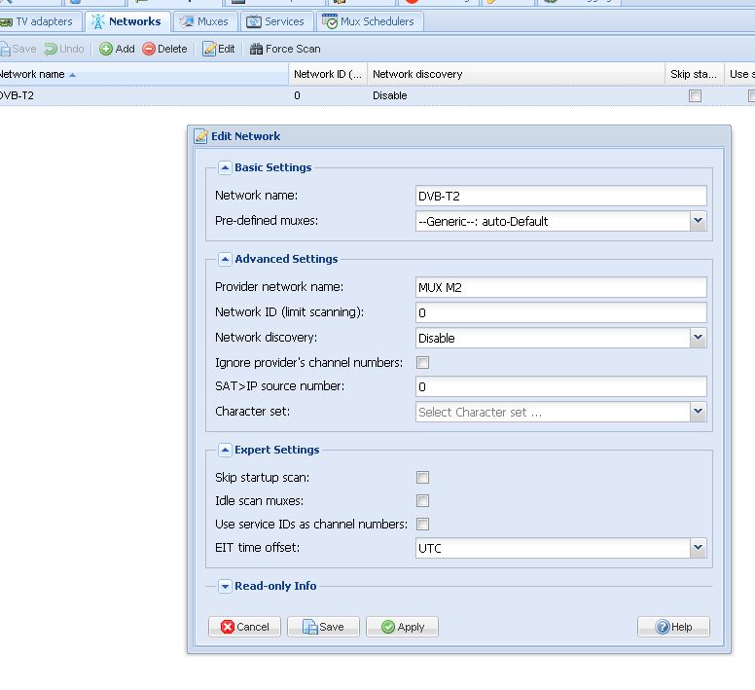Open the Mux Schedulers tab
Viewport: 755px width, 690px height.
click(x=369, y=21)
